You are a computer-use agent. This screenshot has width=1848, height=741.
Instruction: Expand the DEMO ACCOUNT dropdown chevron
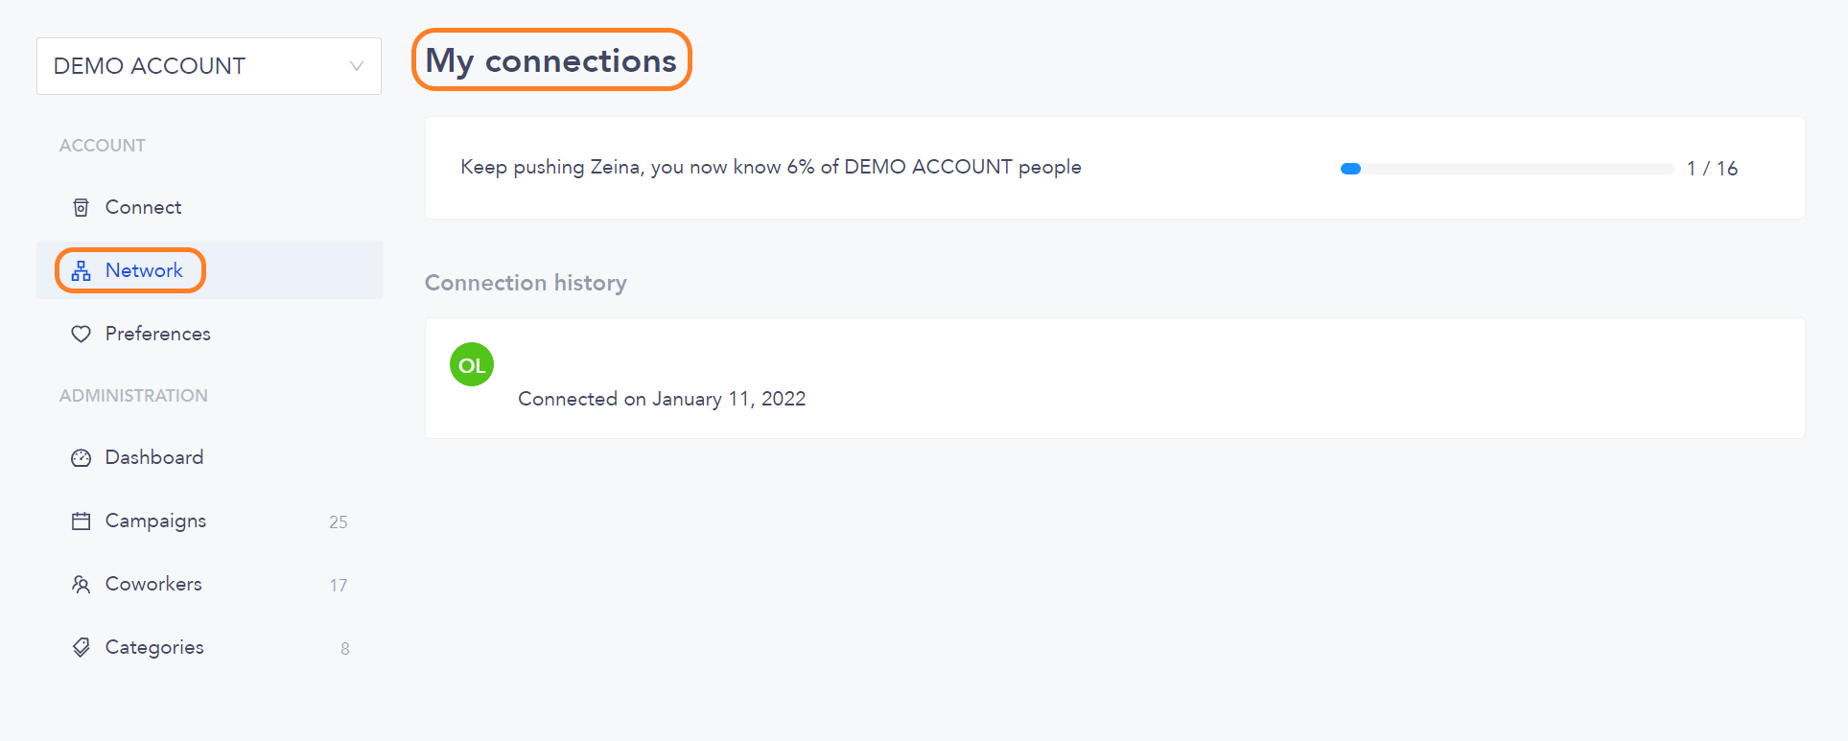click(357, 66)
